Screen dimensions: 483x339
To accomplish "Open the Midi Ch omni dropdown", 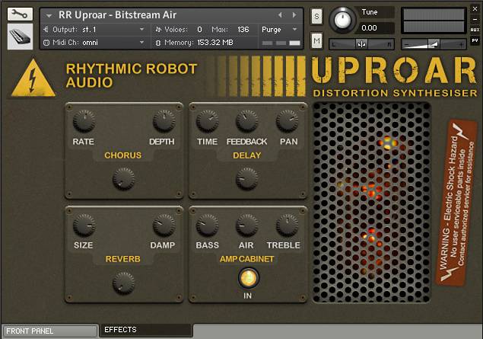I will click(x=94, y=43).
